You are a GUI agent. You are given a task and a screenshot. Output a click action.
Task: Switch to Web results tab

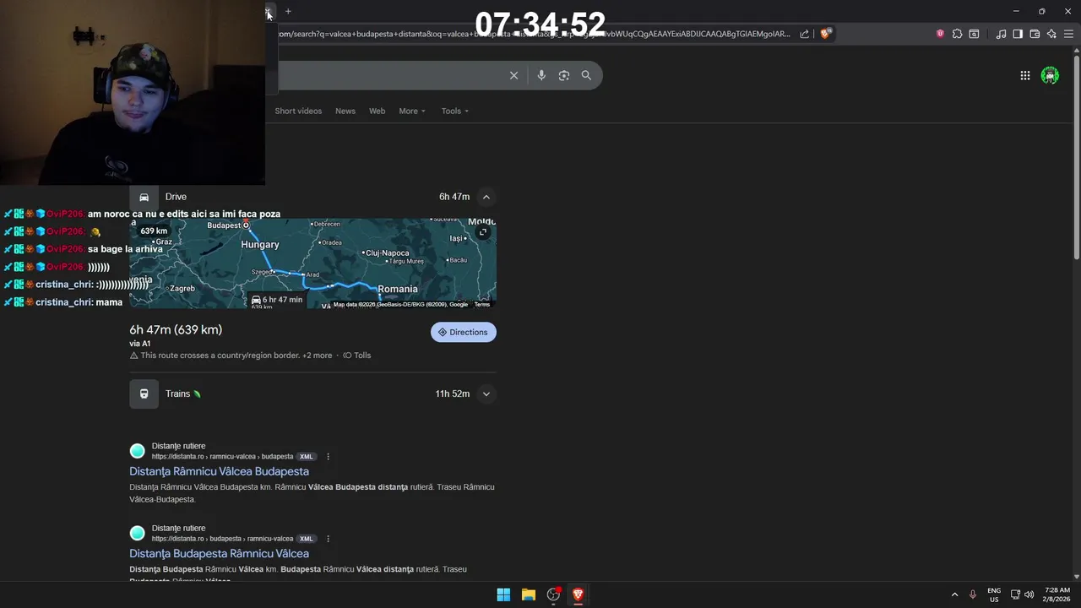pyautogui.click(x=377, y=111)
